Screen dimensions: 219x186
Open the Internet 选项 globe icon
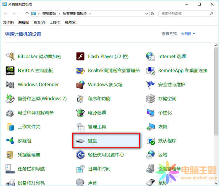[x=151, y=56]
